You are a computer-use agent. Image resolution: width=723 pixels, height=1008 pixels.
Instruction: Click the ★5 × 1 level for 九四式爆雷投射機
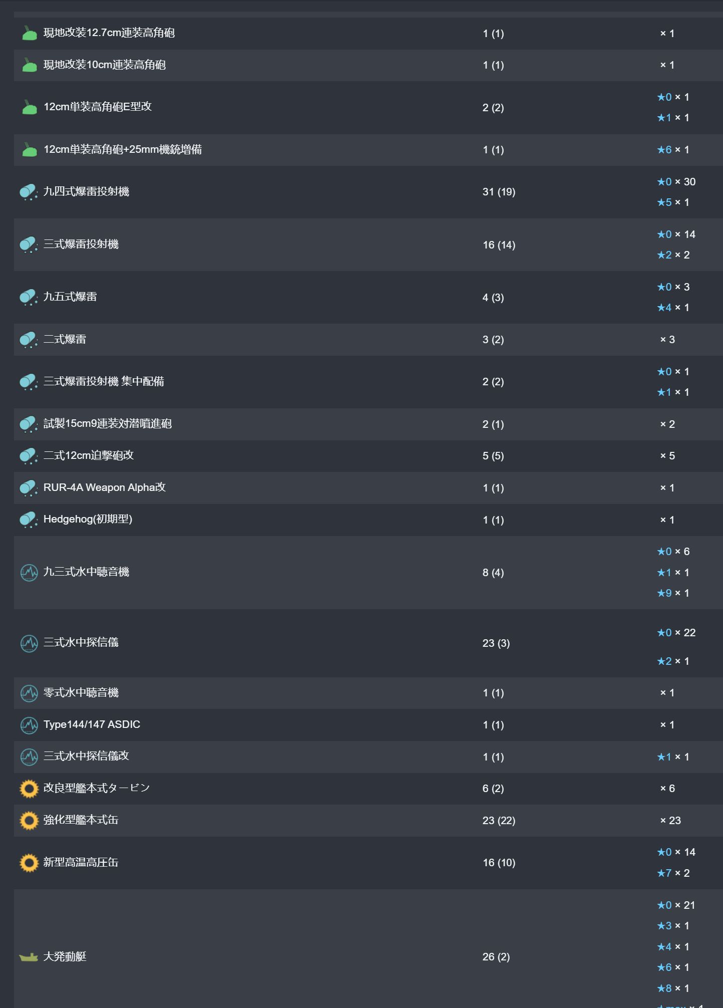pyautogui.click(x=673, y=202)
